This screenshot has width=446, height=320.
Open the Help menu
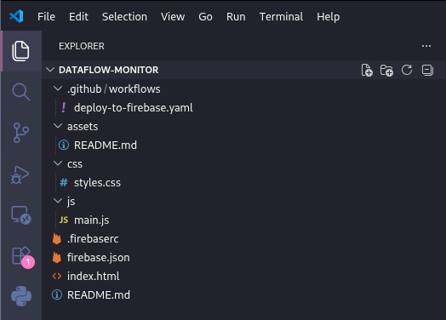pyautogui.click(x=329, y=16)
